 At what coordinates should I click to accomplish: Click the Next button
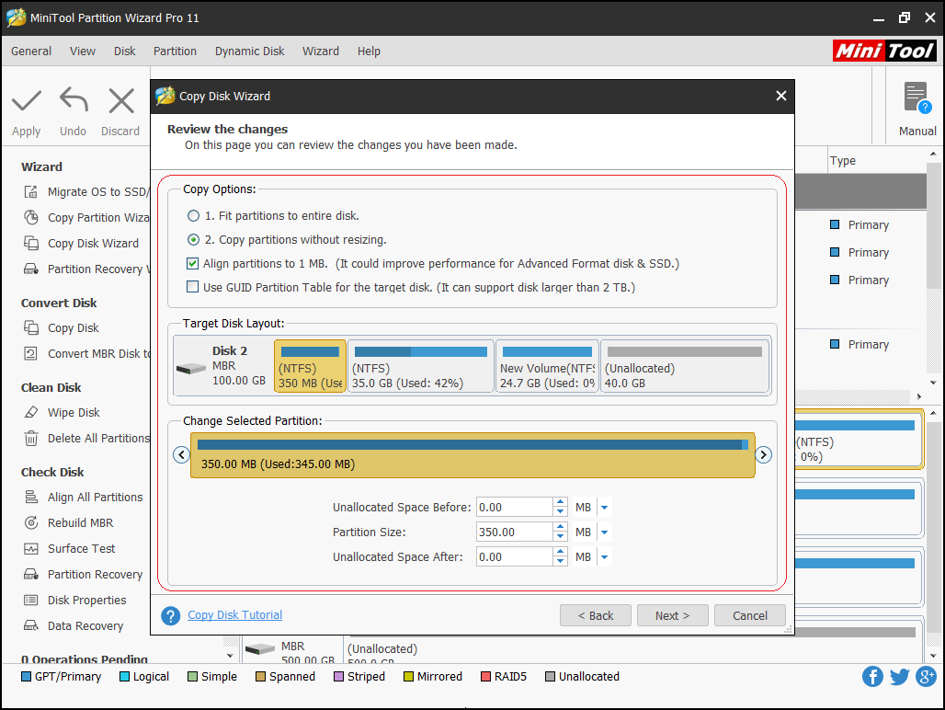click(x=673, y=615)
